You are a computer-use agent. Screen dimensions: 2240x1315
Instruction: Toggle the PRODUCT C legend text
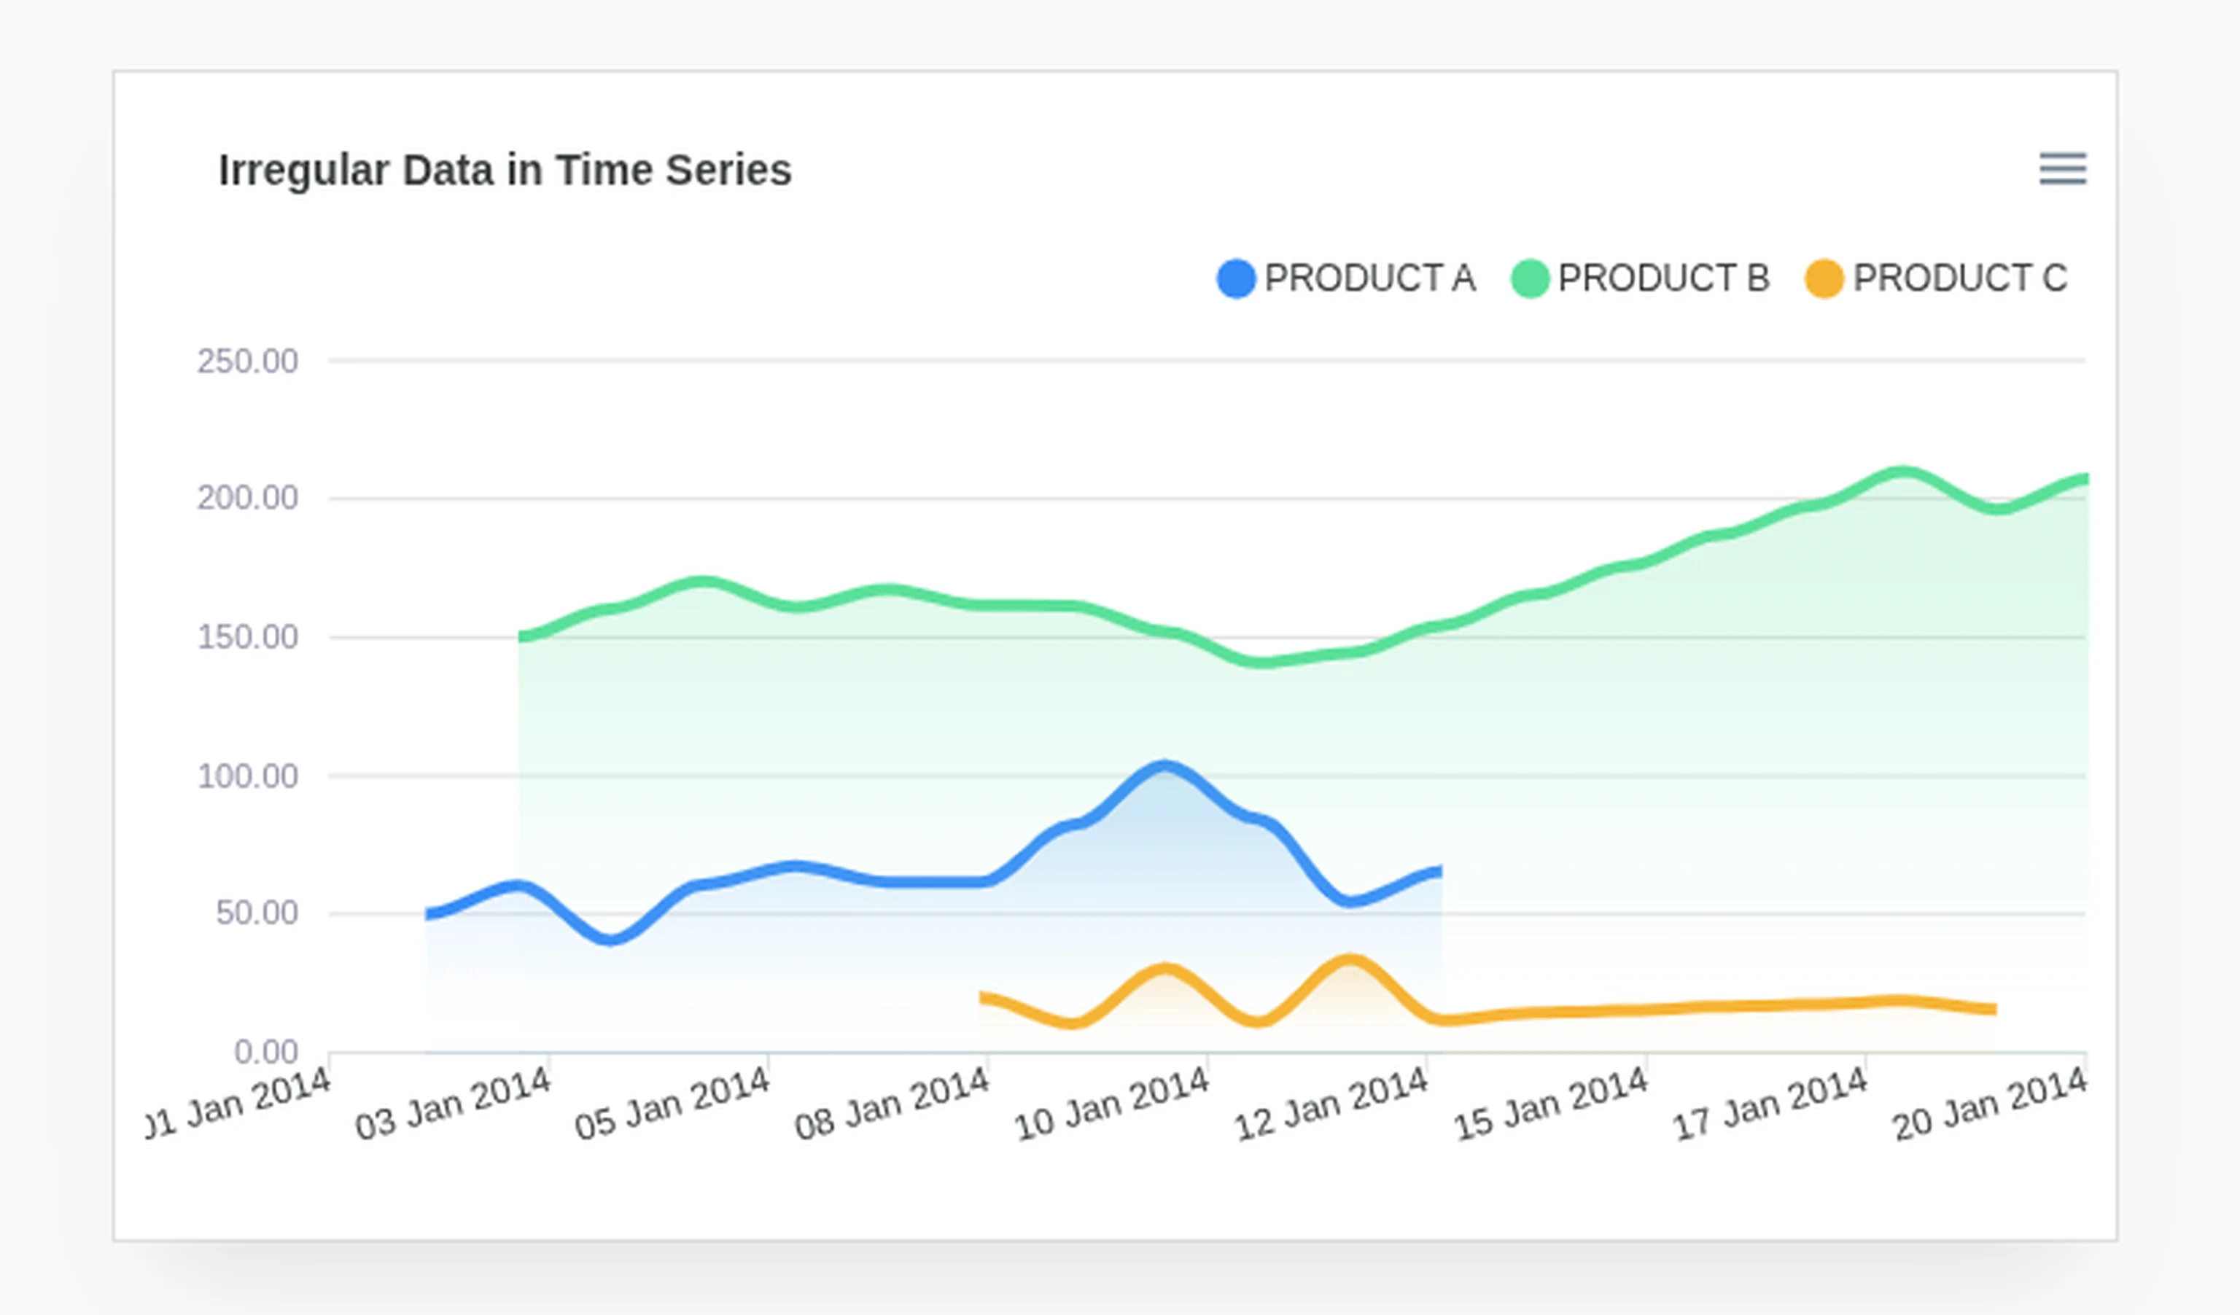click(1960, 279)
